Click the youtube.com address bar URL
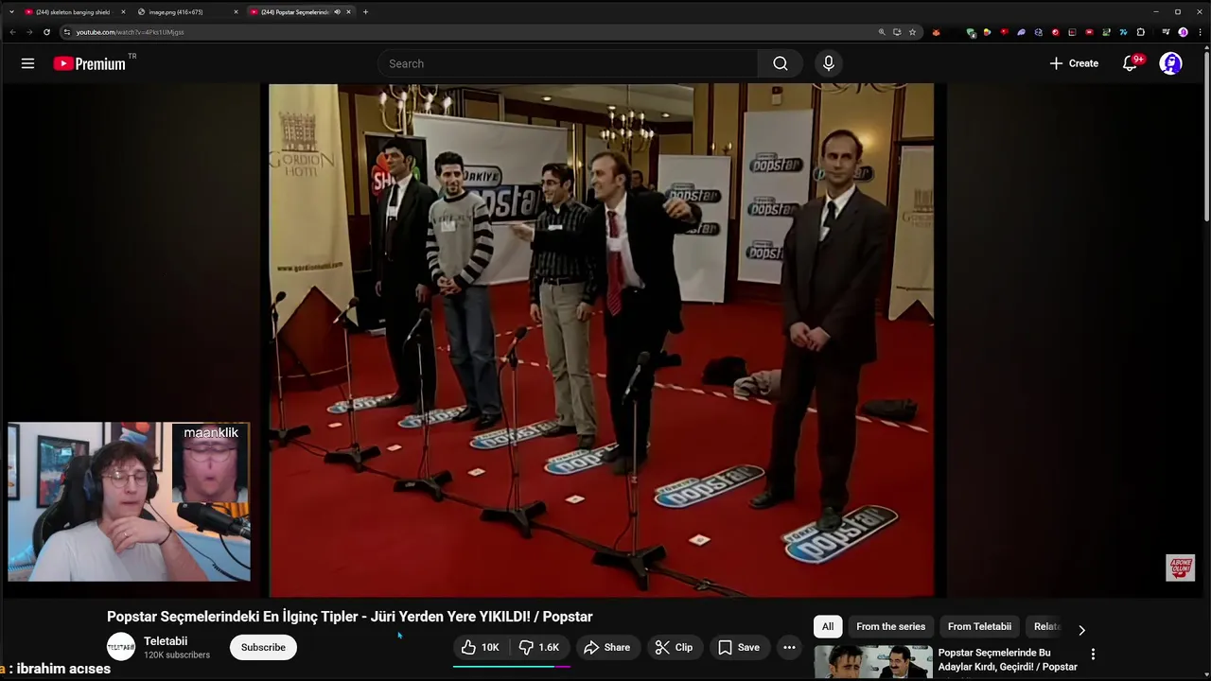 [x=130, y=32]
